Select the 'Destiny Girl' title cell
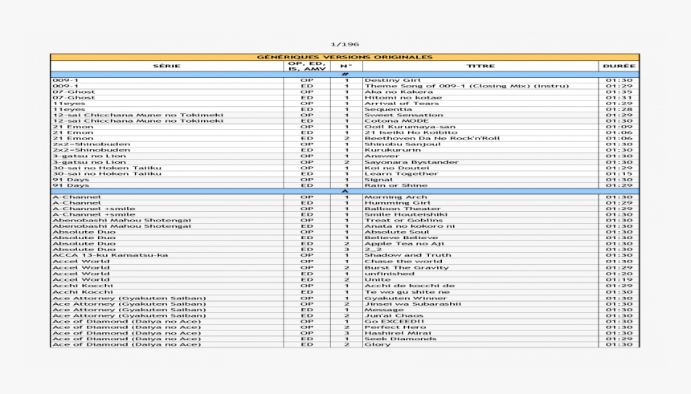Image resolution: width=691 pixels, height=394 pixels. (x=480, y=80)
